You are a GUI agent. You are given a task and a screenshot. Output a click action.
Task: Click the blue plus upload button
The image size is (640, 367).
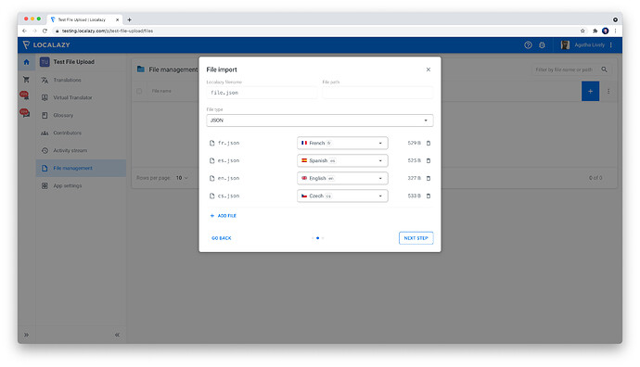(x=590, y=91)
